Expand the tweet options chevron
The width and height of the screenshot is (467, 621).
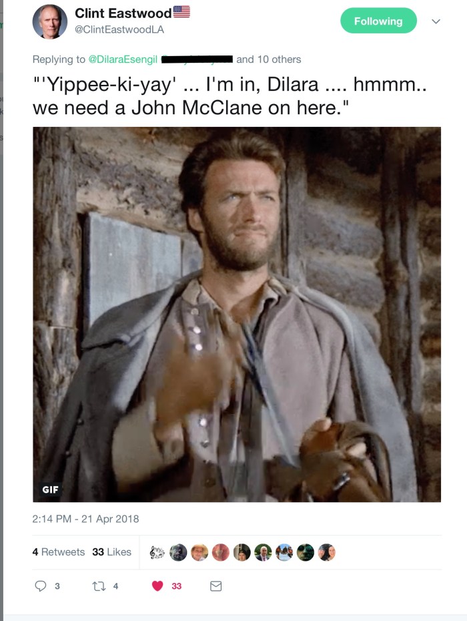pyautogui.click(x=436, y=21)
